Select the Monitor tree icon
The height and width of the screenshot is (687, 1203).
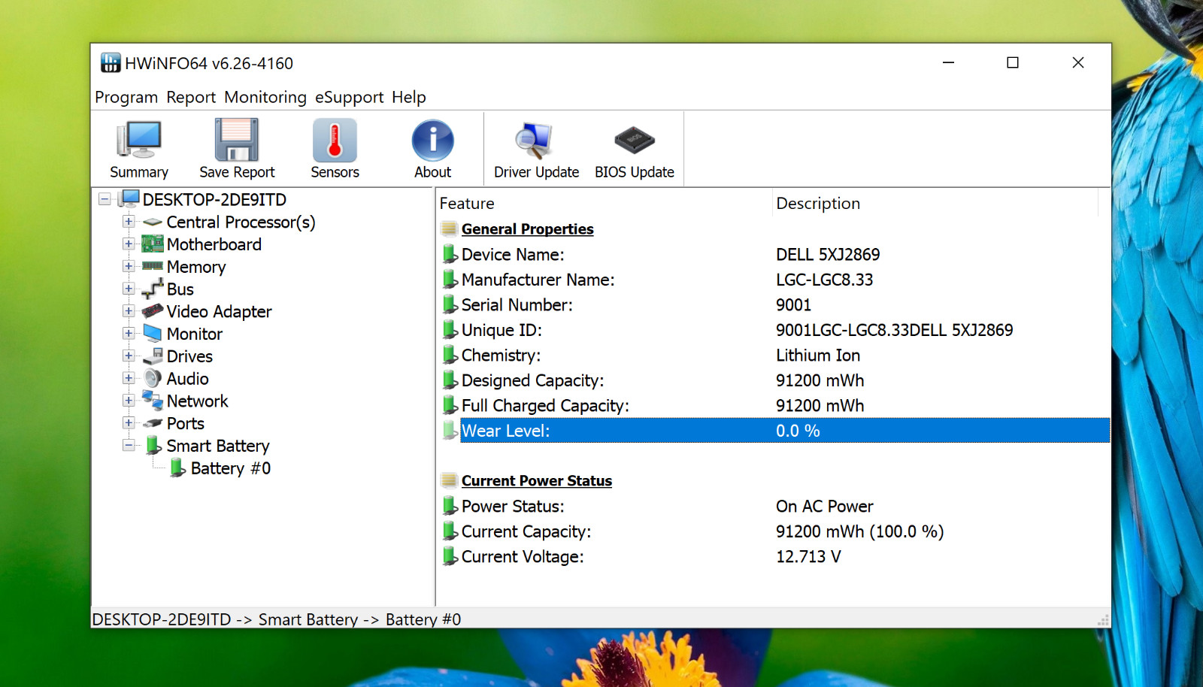153,333
